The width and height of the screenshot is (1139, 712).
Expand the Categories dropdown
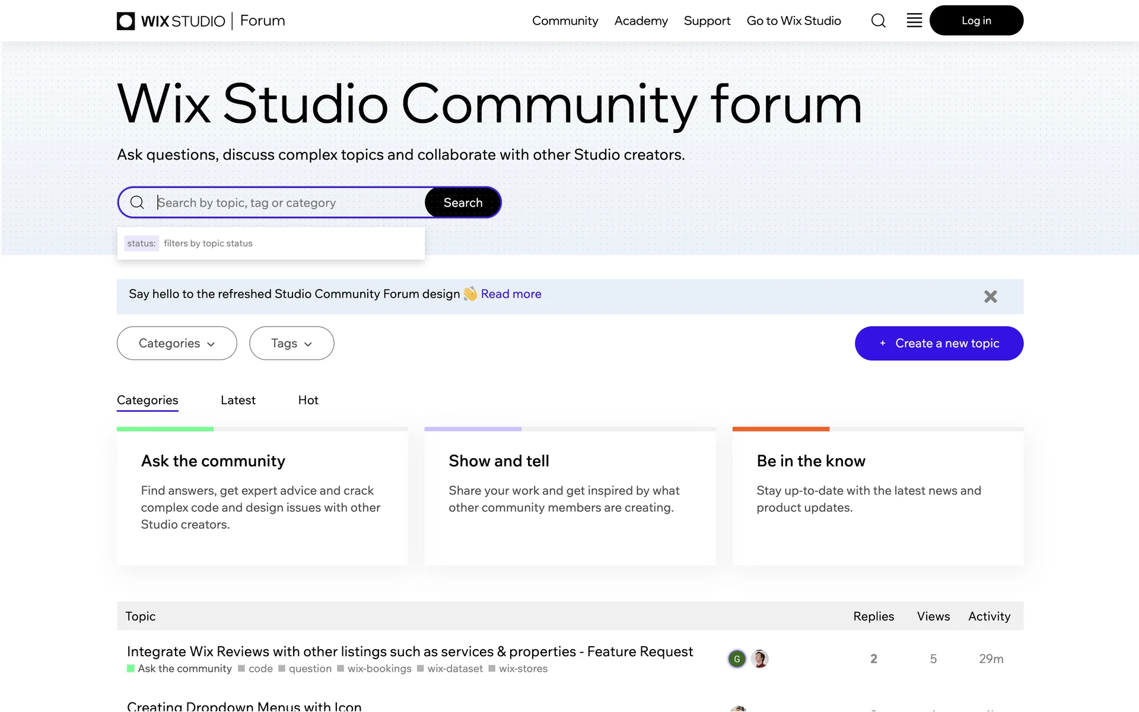[177, 343]
